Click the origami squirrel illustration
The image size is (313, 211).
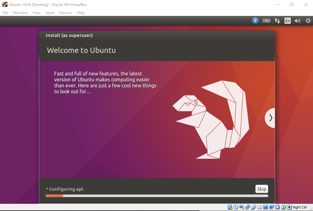coord(211,120)
